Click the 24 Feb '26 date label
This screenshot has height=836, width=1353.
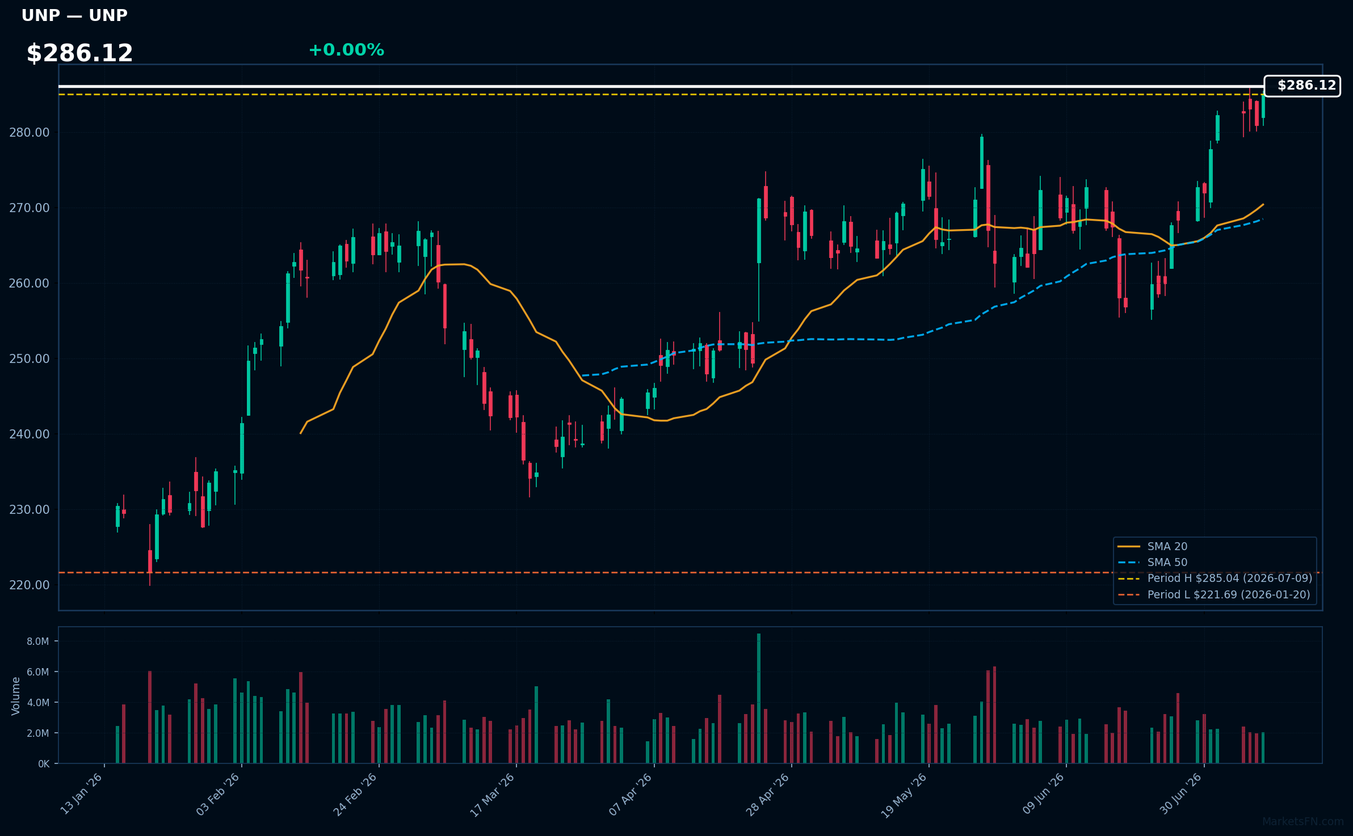click(355, 794)
